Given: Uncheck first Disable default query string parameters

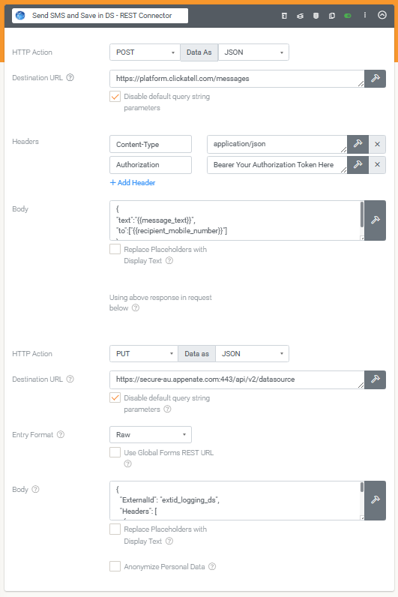Looking at the screenshot, I should [115, 97].
